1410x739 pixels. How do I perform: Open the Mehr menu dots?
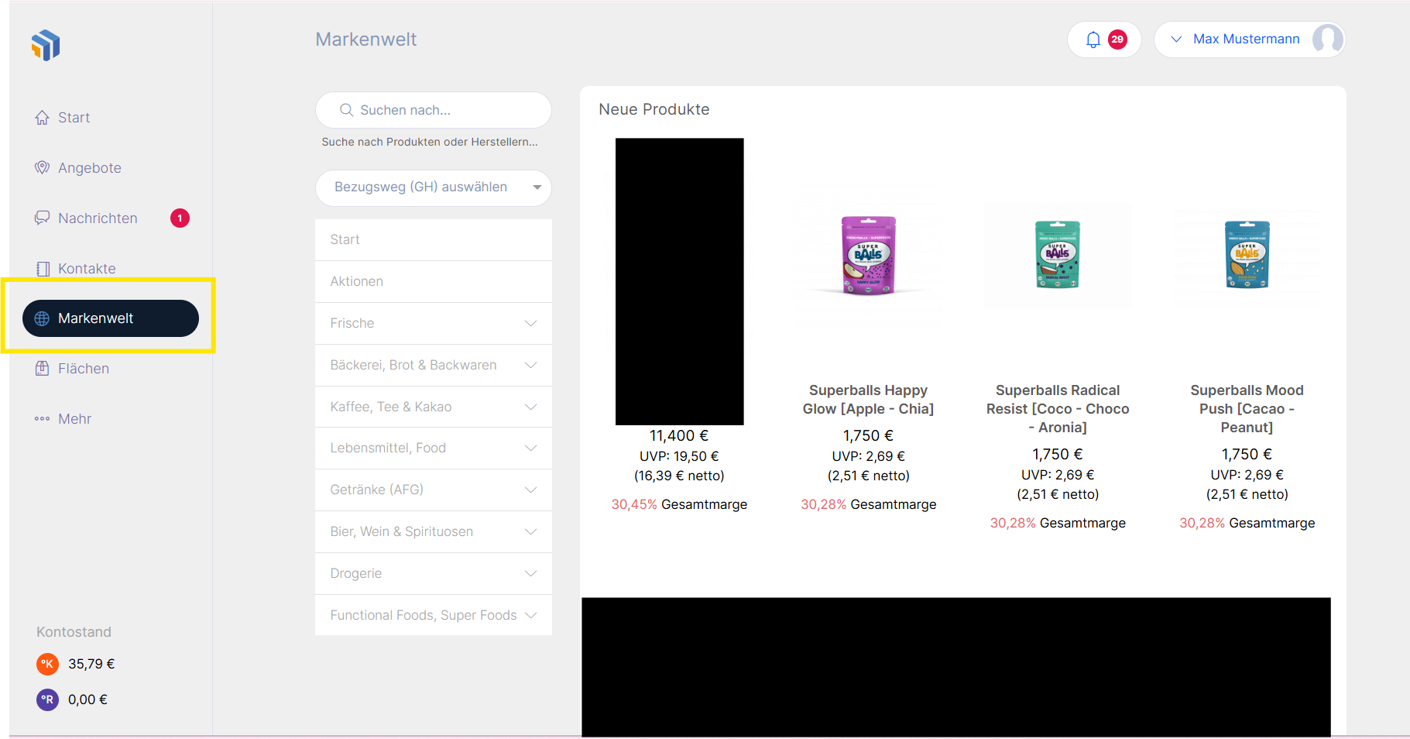click(42, 419)
